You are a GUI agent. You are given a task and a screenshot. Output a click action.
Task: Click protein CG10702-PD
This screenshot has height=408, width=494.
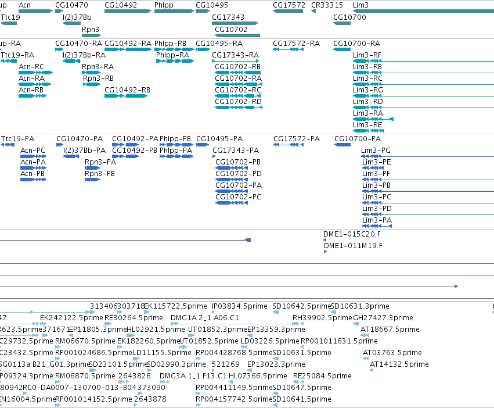coord(239,174)
